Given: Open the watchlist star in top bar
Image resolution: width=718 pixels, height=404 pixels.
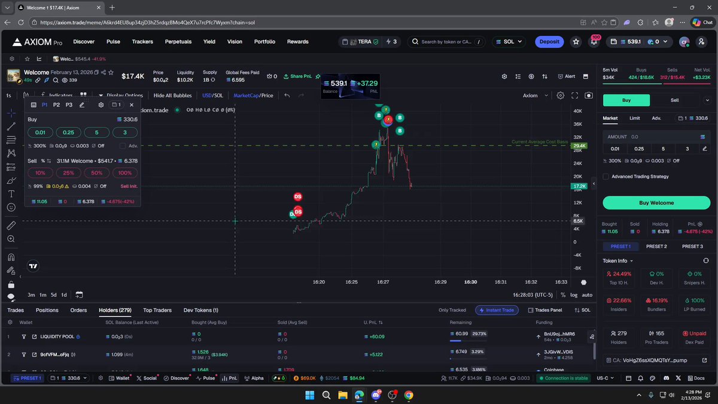Looking at the screenshot, I should click(x=576, y=42).
